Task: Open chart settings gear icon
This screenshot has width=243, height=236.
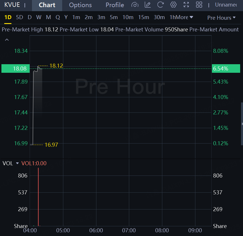Action: click(173, 5)
